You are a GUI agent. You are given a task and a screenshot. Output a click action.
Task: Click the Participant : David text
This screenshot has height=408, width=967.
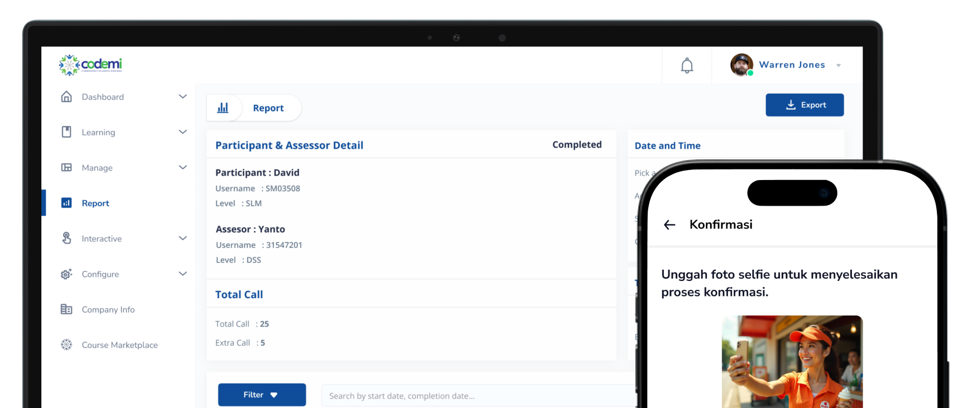click(257, 173)
